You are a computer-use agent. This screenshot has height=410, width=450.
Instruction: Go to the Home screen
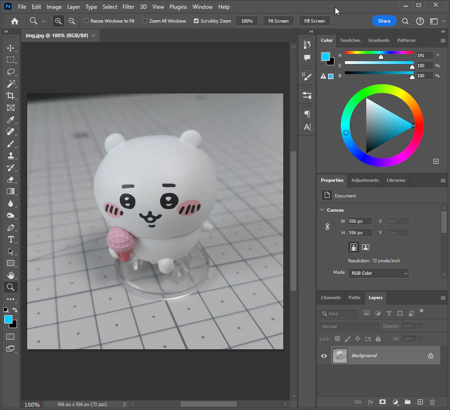pos(15,21)
